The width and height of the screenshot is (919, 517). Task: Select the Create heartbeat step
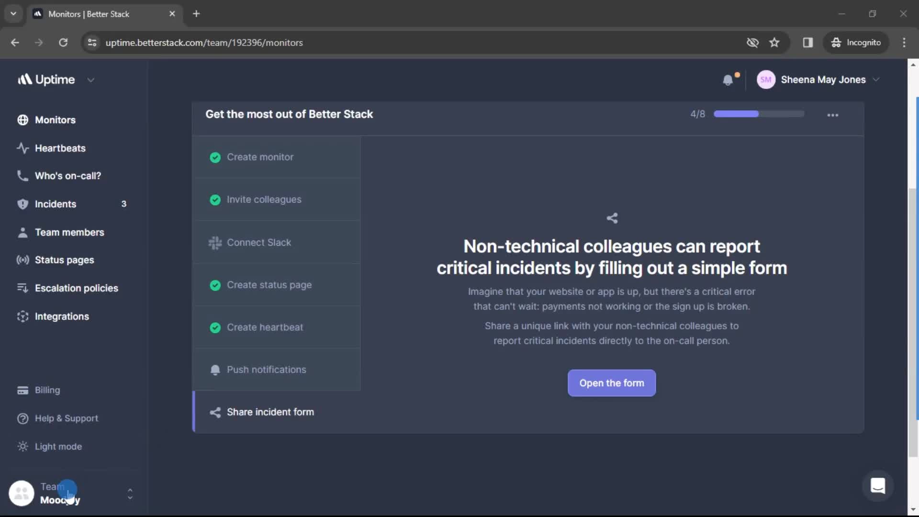coord(277,327)
